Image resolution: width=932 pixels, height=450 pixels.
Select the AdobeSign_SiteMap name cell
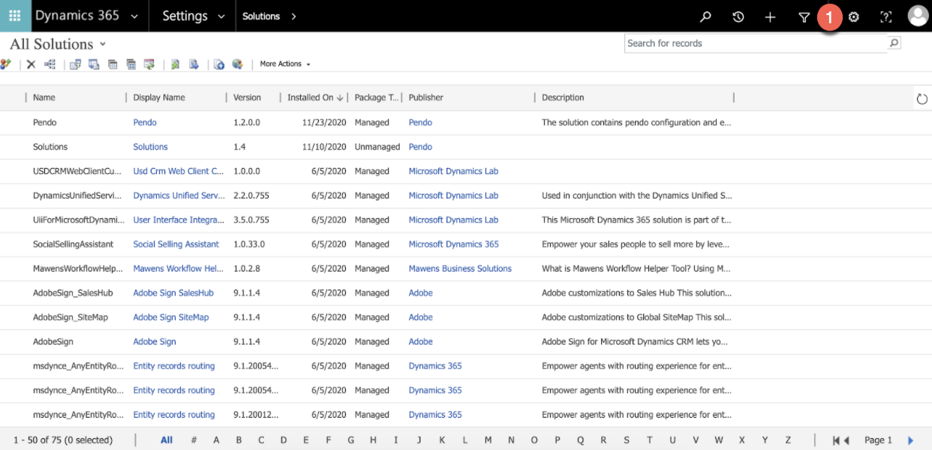[71, 317]
